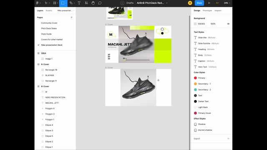Screen dimensions: 267x150
Task: Open the Figma main menu icon
Action: point(38,3)
